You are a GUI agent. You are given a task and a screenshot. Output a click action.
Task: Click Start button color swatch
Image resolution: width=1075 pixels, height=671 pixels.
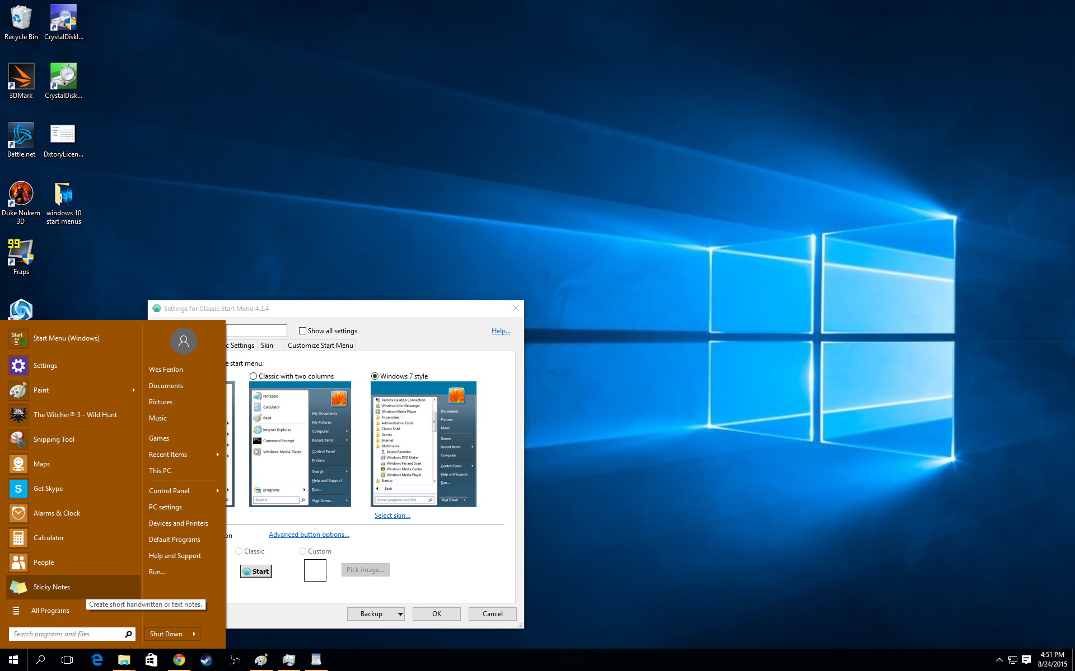[314, 570]
